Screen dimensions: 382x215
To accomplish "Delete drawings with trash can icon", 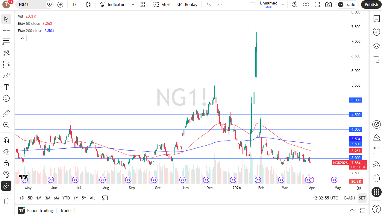I will (x=6, y=201).
